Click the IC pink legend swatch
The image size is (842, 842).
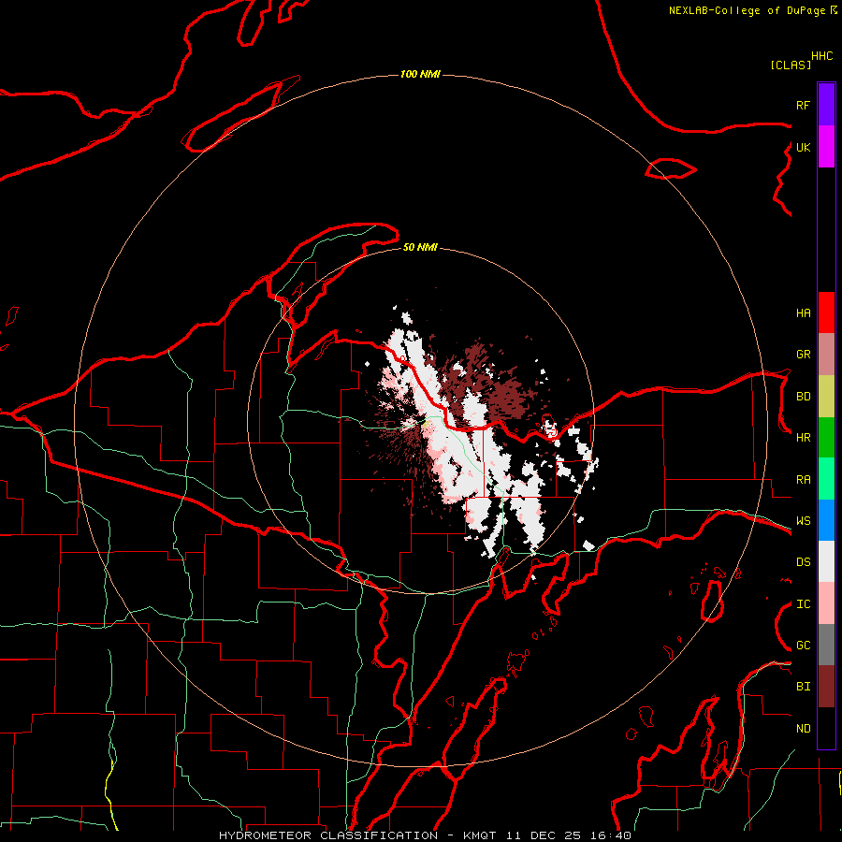click(x=826, y=603)
